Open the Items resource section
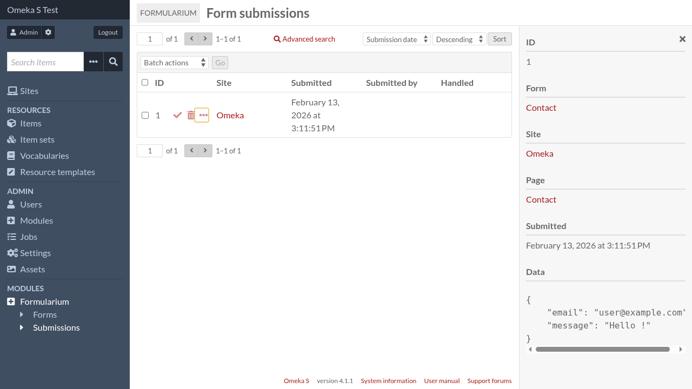Screen dimensions: 692x389 coord(30,123)
